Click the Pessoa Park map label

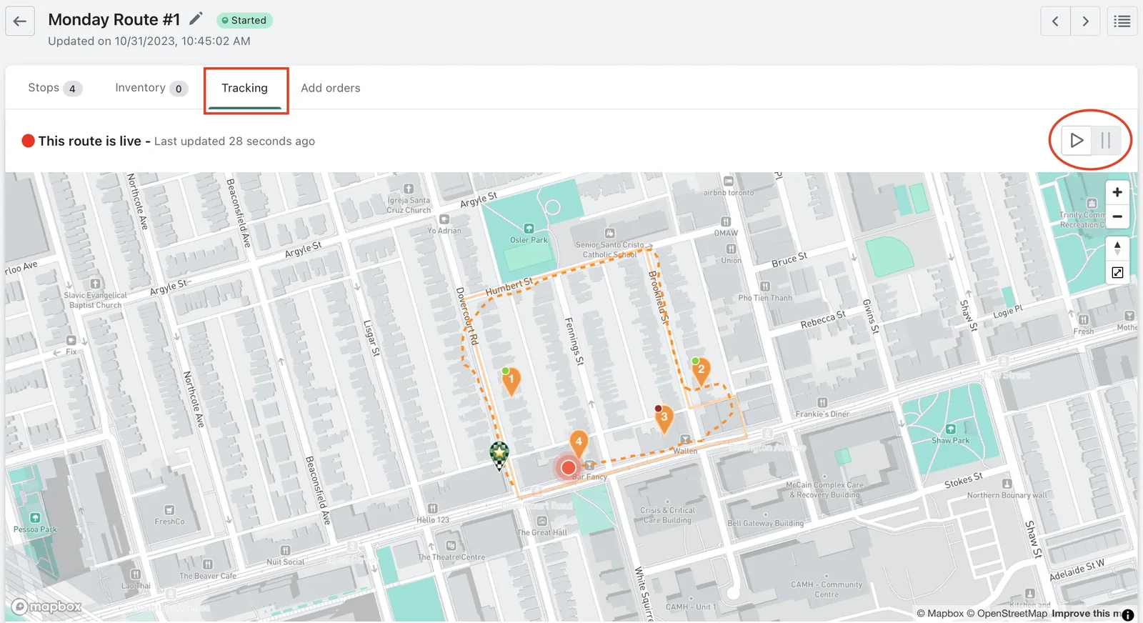[35, 529]
